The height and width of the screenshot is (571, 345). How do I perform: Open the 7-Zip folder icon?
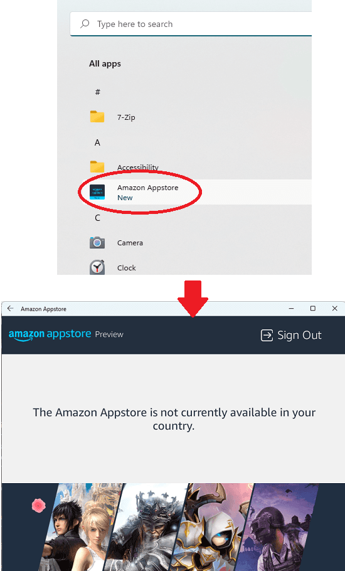pyautogui.click(x=97, y=117)
